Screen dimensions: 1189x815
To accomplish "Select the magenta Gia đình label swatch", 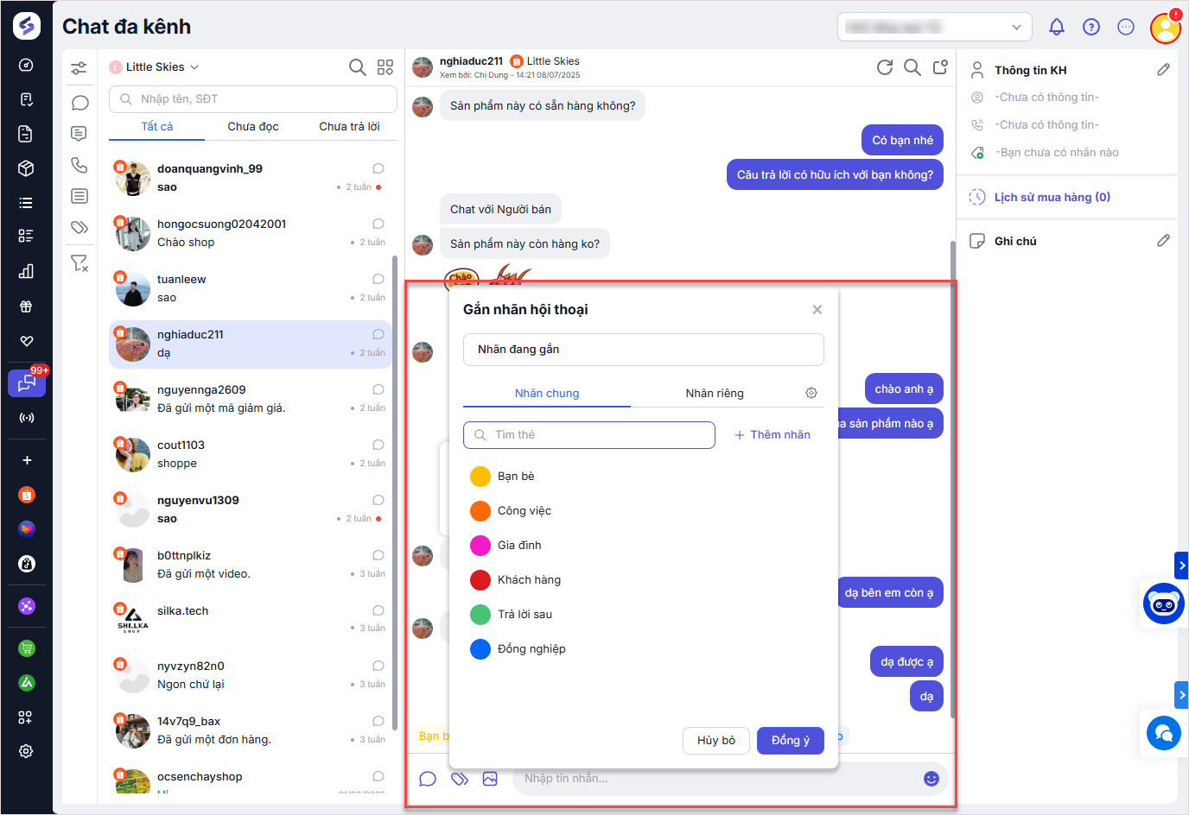I will 480,546.
